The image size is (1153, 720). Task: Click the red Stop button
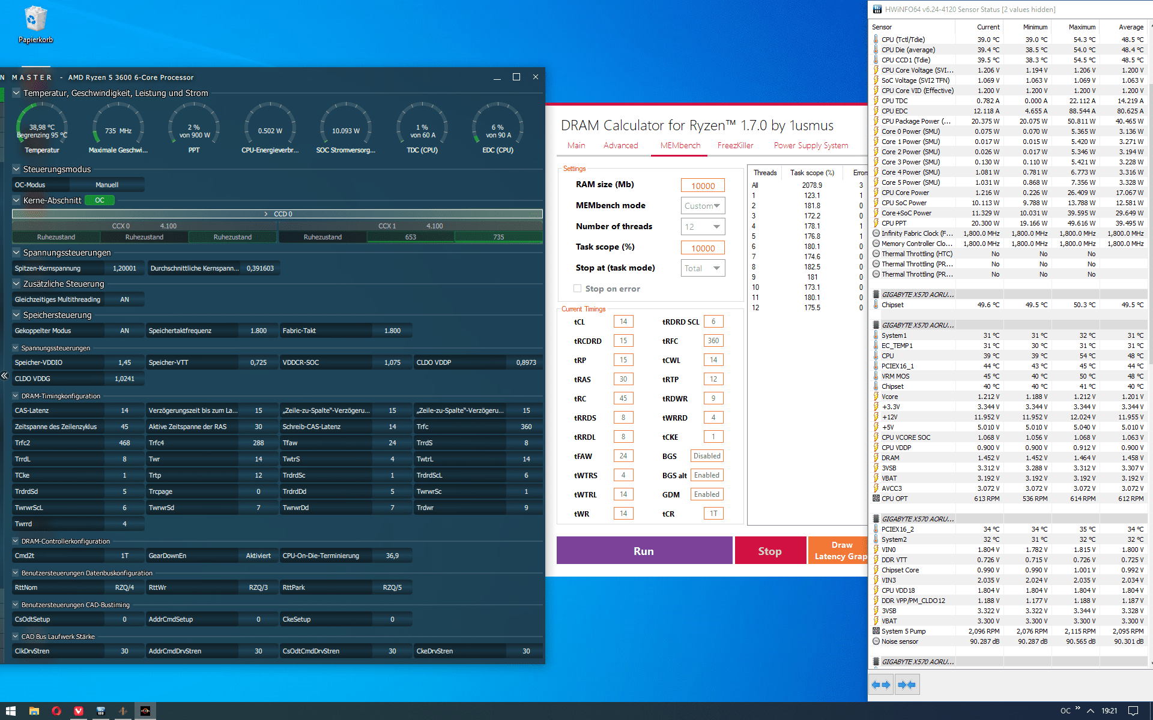(x=770, y=551)
